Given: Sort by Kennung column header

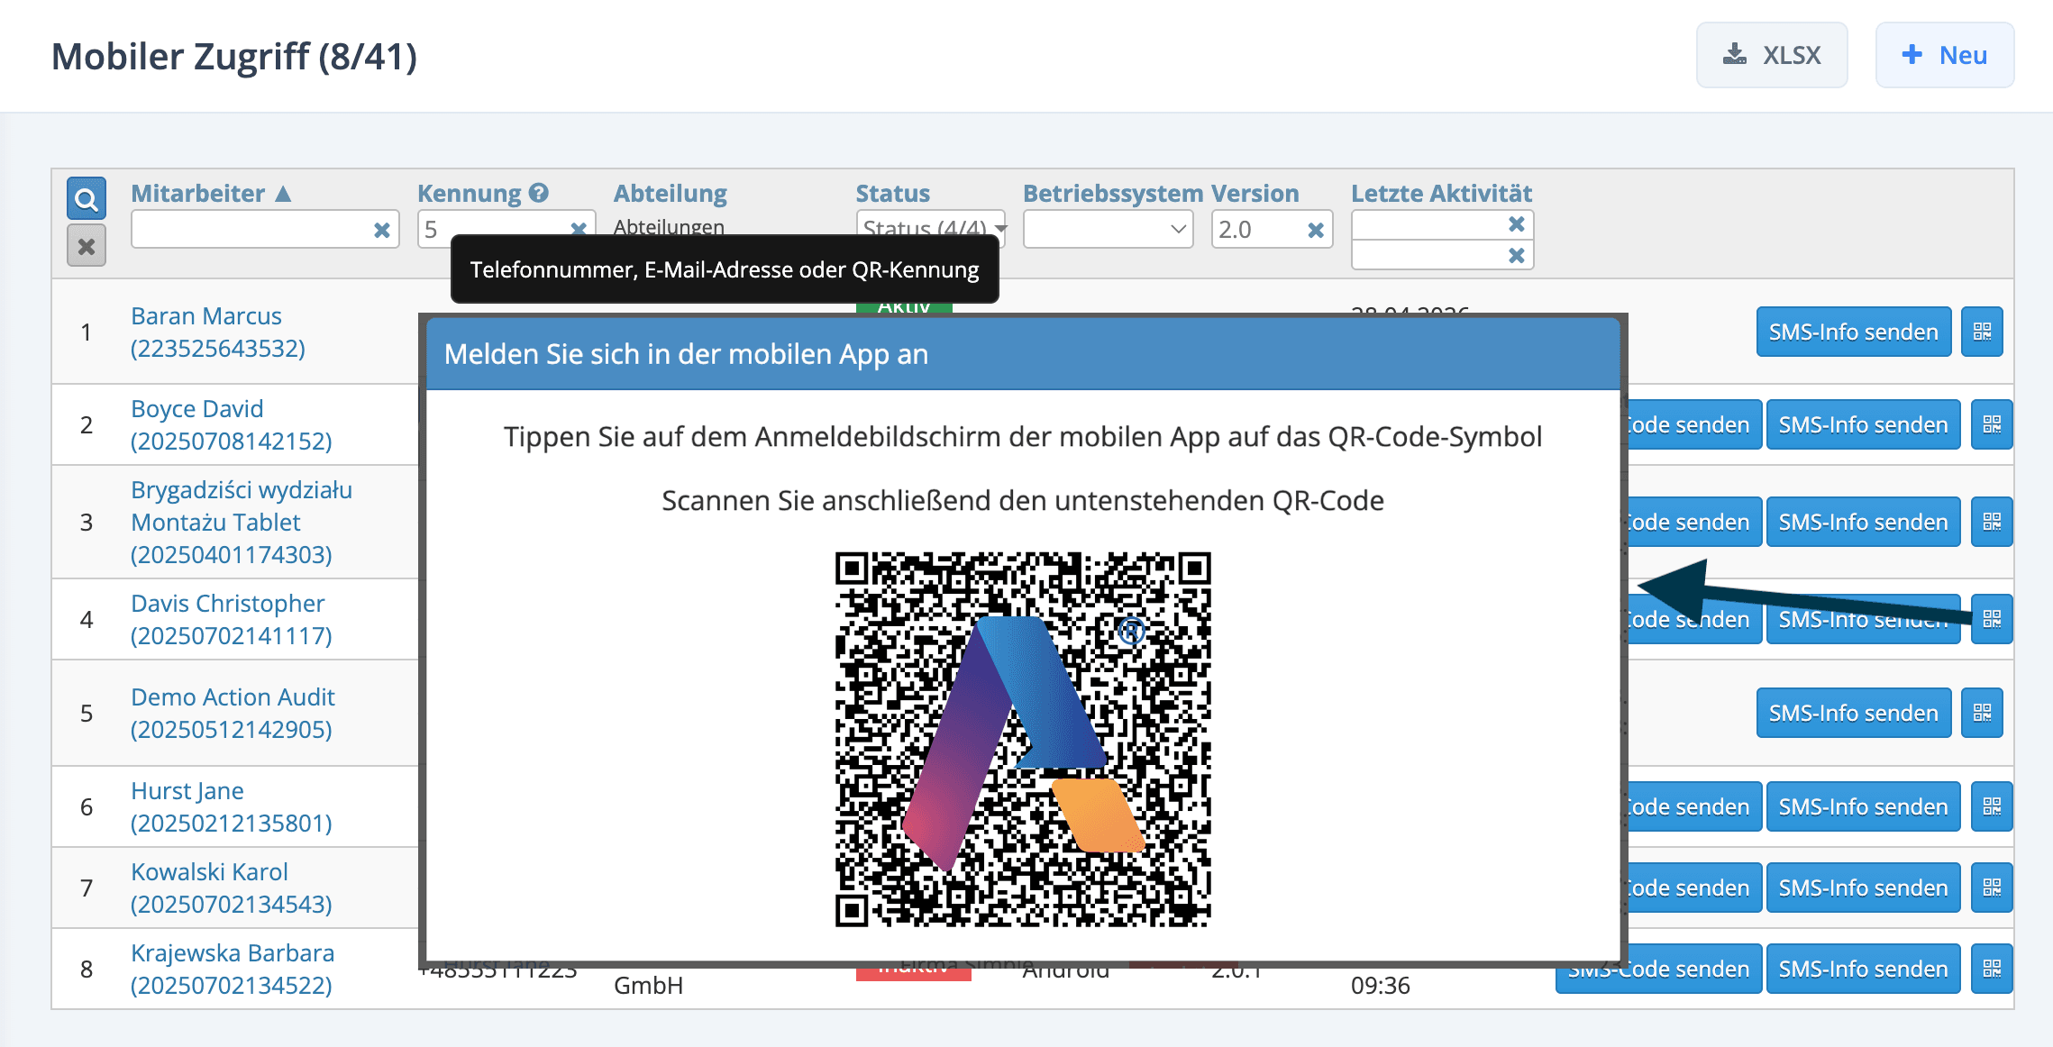Looking at the screenshot, I should [x=470, y=193].
